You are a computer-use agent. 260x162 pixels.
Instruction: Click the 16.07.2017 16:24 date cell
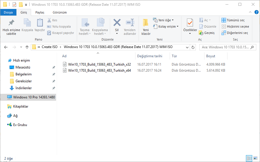click(x=149, y=70)
